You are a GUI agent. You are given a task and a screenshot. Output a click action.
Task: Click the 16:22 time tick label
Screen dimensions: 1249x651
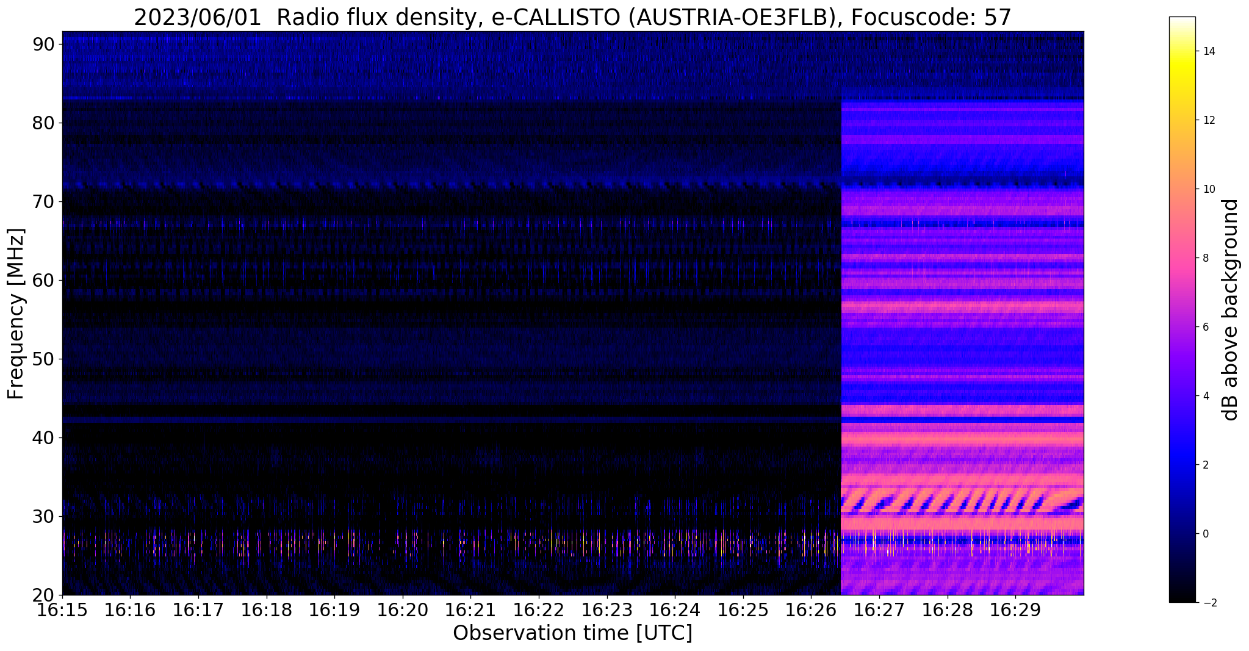tap(539, 610)
